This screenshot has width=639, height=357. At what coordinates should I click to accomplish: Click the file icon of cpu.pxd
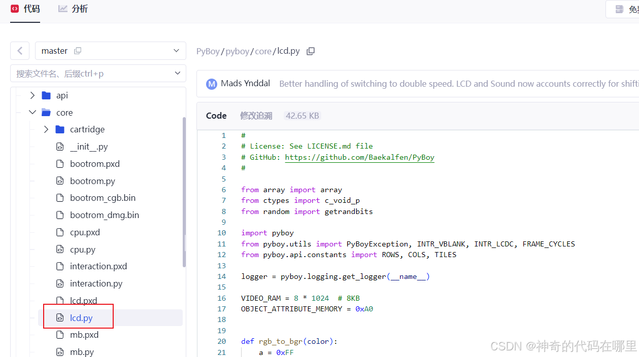pyautogui.click(x=60, y=232)
